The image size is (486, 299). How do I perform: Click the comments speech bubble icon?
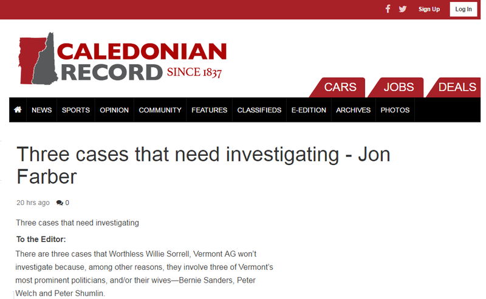click(60, 203)
